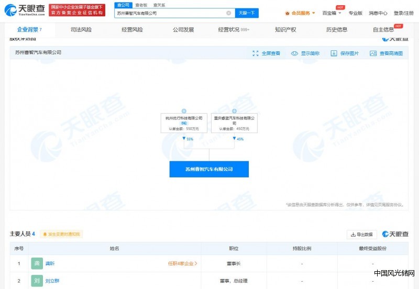Switch to the 经营风险 tab
Viewport: 419px width, 289px height.
tap(132, 30)
